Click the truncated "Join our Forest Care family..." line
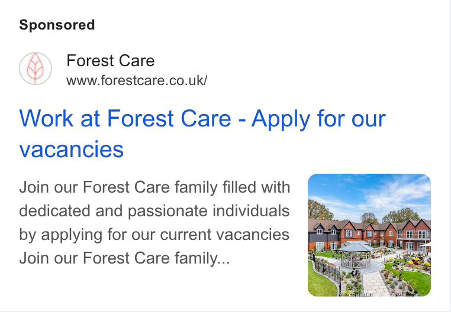This screenshot has height=312, width=451. [124, 258]
